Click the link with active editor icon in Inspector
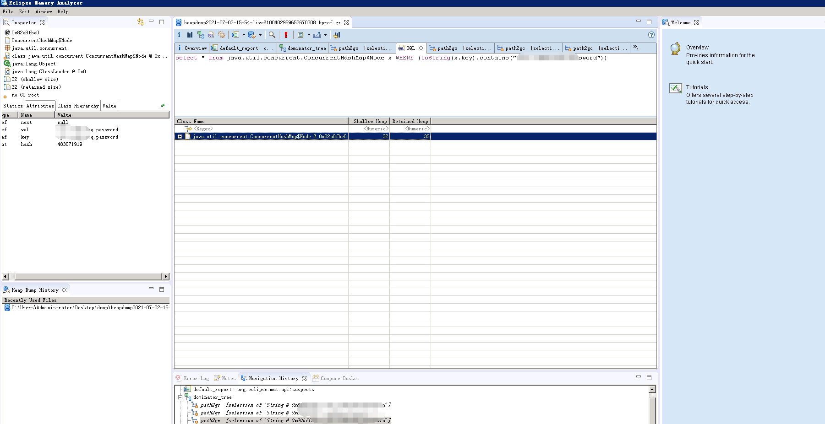 [141, 22]
